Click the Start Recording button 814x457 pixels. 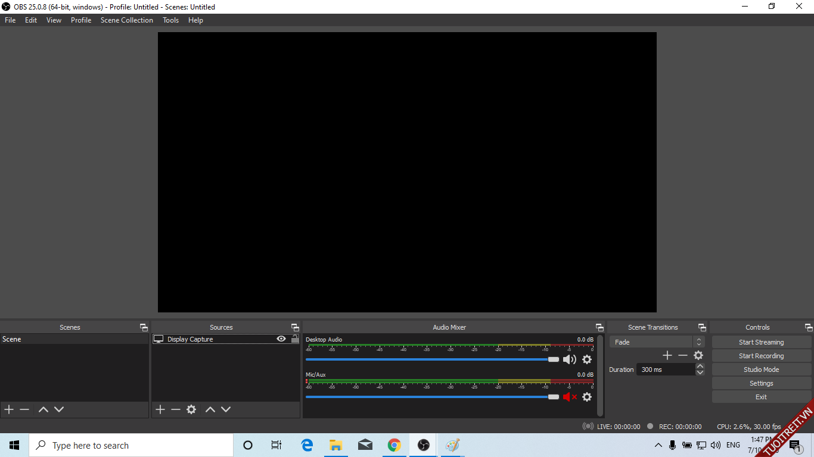761,356
